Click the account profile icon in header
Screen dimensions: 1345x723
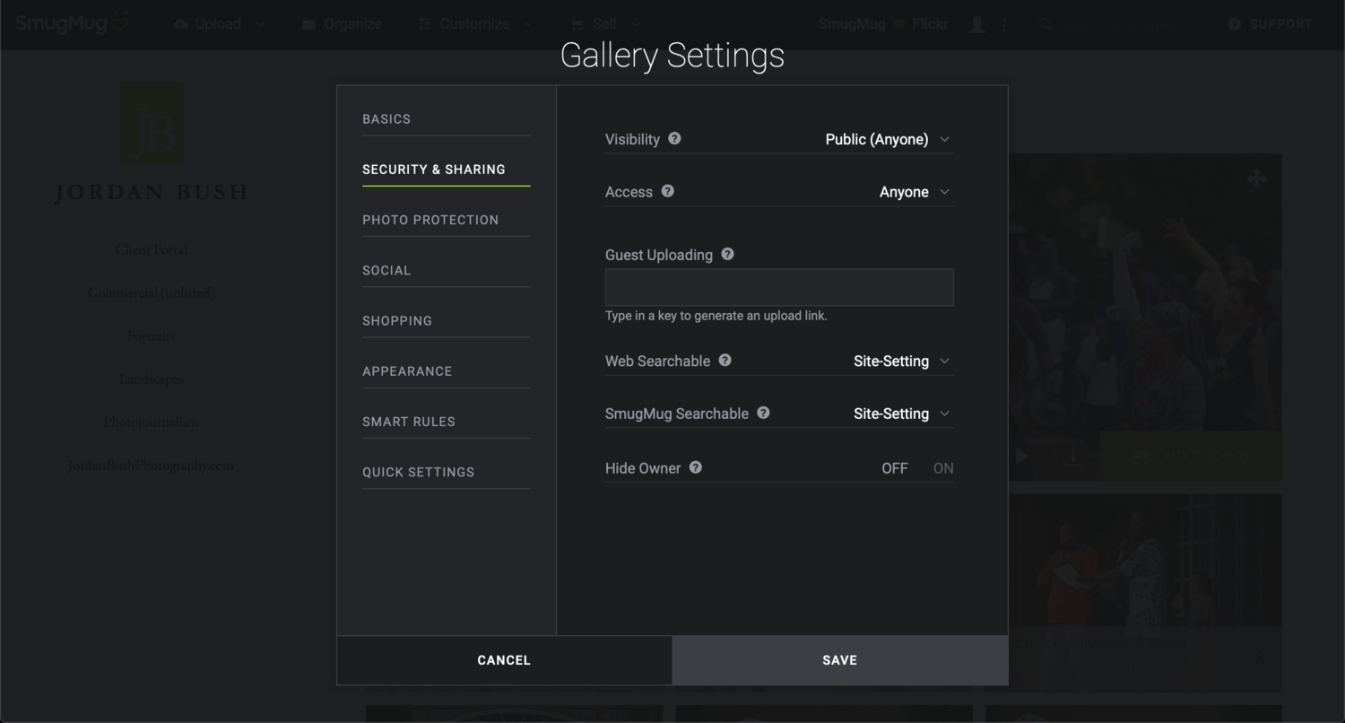click(x=977, y=24)
